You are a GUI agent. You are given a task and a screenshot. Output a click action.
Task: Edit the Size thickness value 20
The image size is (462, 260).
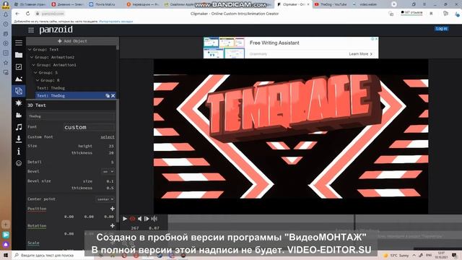[x=111, y=153]
